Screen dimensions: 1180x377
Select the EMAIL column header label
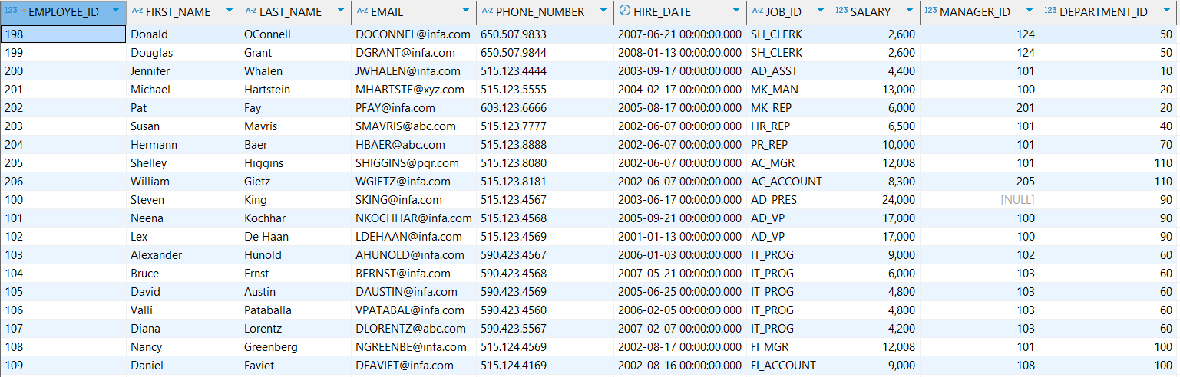pyautogui.click(x=387, y=12)
